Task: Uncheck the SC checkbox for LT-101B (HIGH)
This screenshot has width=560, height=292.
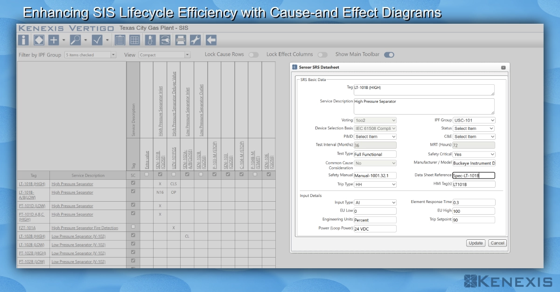Action: (x=133, y=183)
